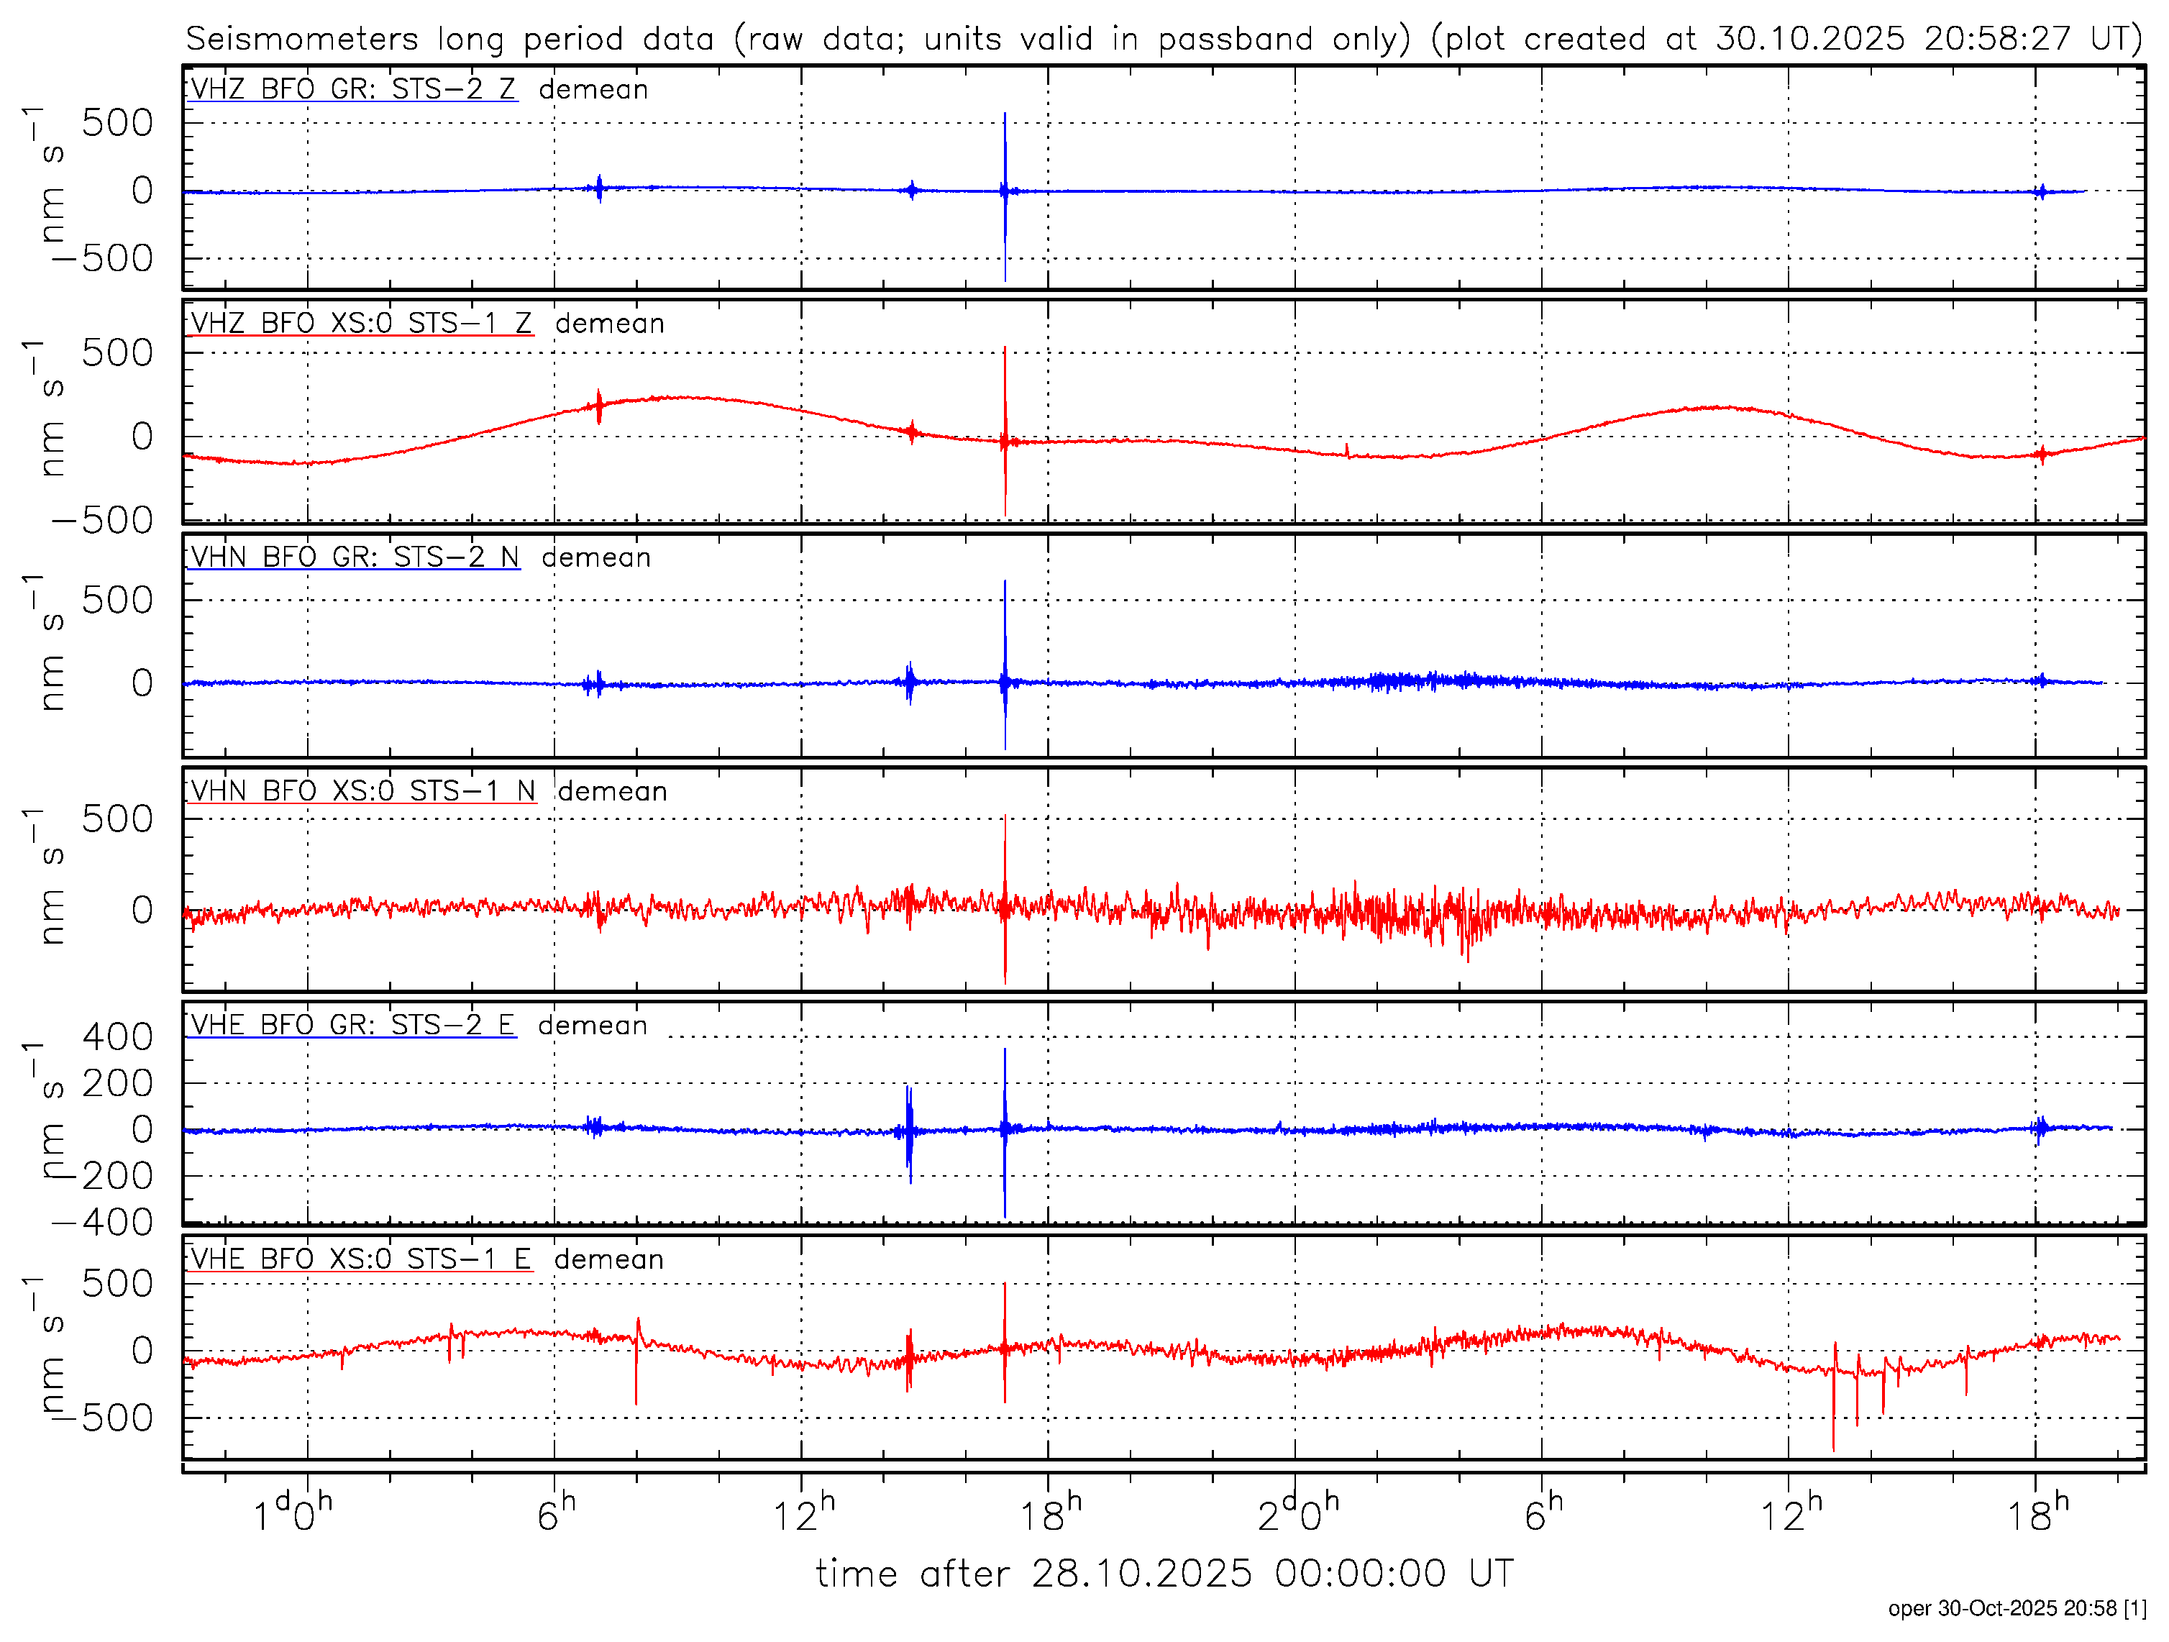Click the VHE BFO GR: STS-2 E legend label

(351, 1025)
